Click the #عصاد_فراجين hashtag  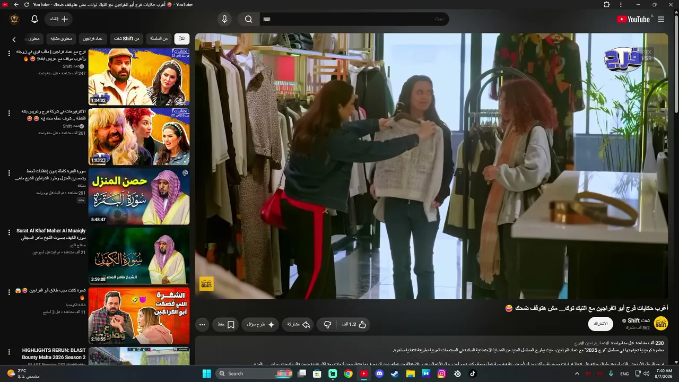(597, 343)
